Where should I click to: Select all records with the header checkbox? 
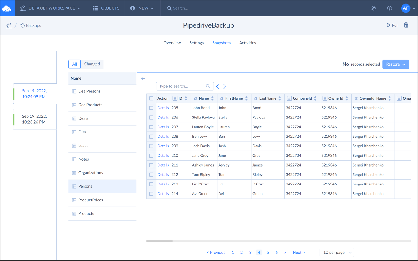[151, 98]
